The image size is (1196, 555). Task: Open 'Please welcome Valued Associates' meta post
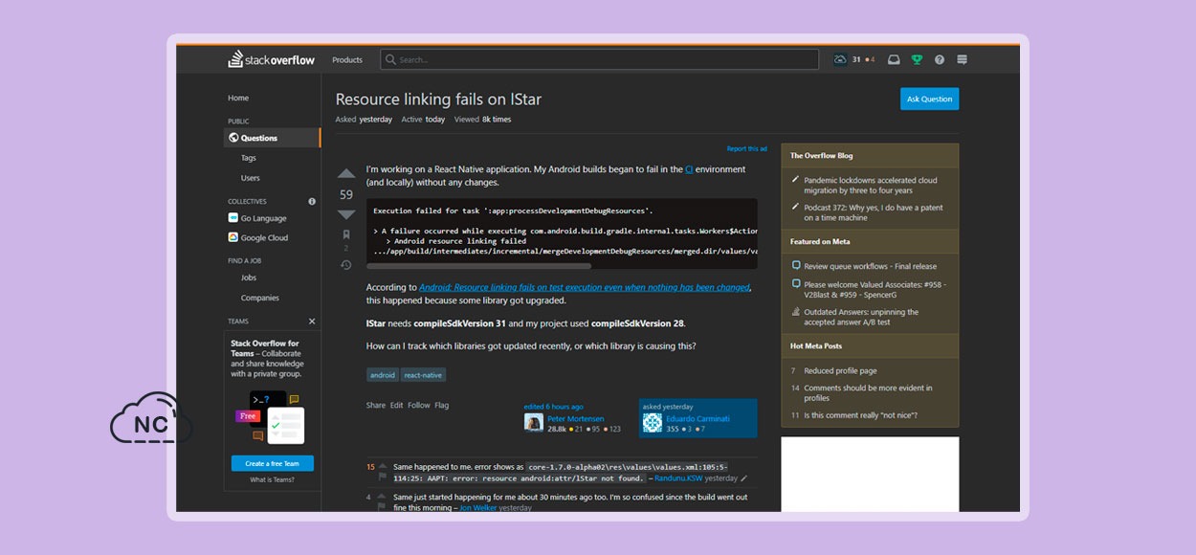click(875, 289)
